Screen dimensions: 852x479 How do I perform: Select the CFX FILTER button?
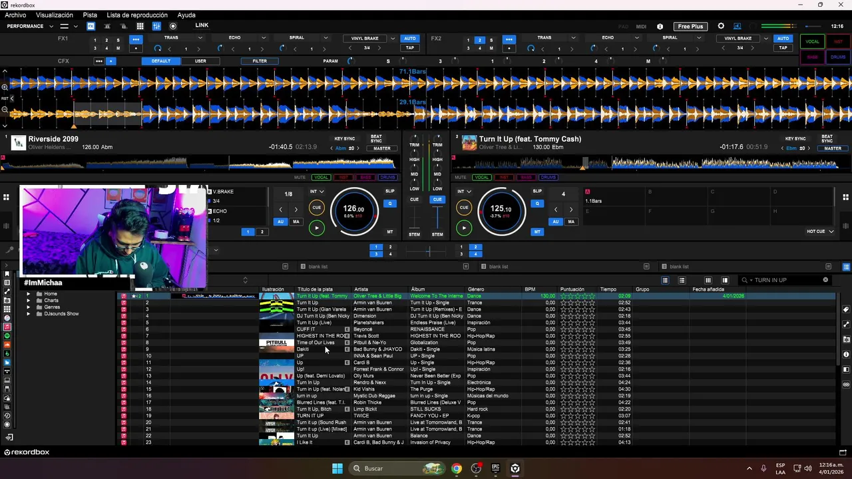pyautogui.click(x=260, y=61)
